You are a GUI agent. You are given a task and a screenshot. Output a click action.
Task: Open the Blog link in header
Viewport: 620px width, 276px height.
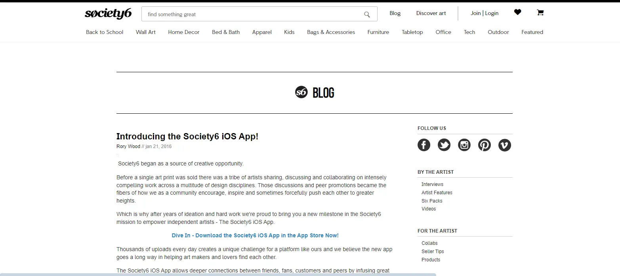point(395,13)
